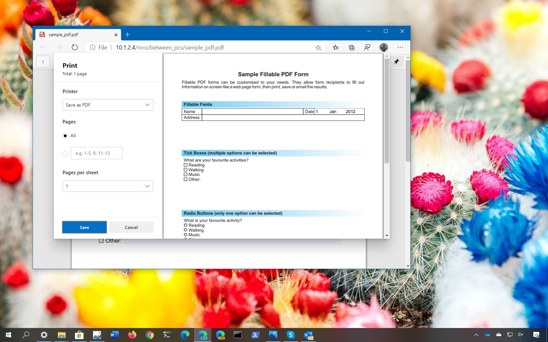
Task: Click the page range input field
Action: coord(97,153)
